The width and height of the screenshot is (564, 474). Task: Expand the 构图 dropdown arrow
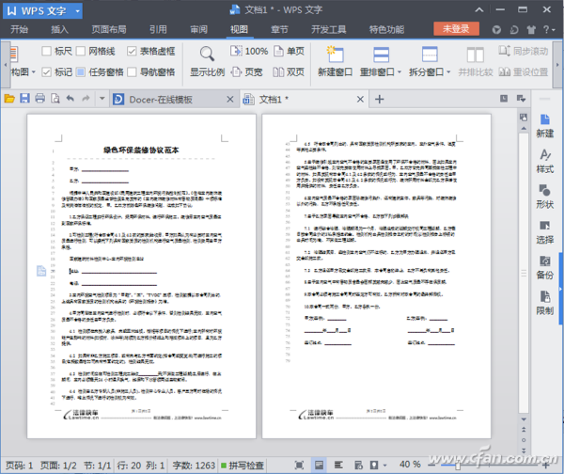[34, 72]
